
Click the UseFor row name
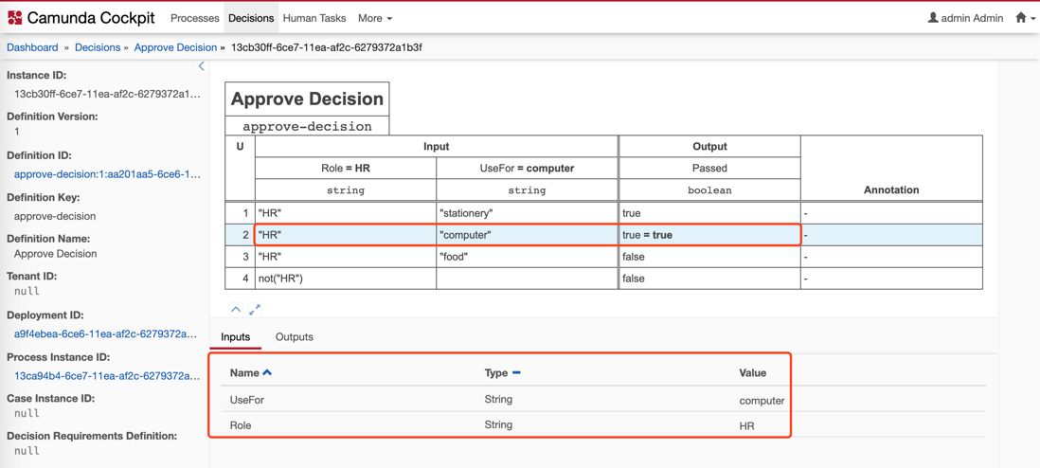247,400
